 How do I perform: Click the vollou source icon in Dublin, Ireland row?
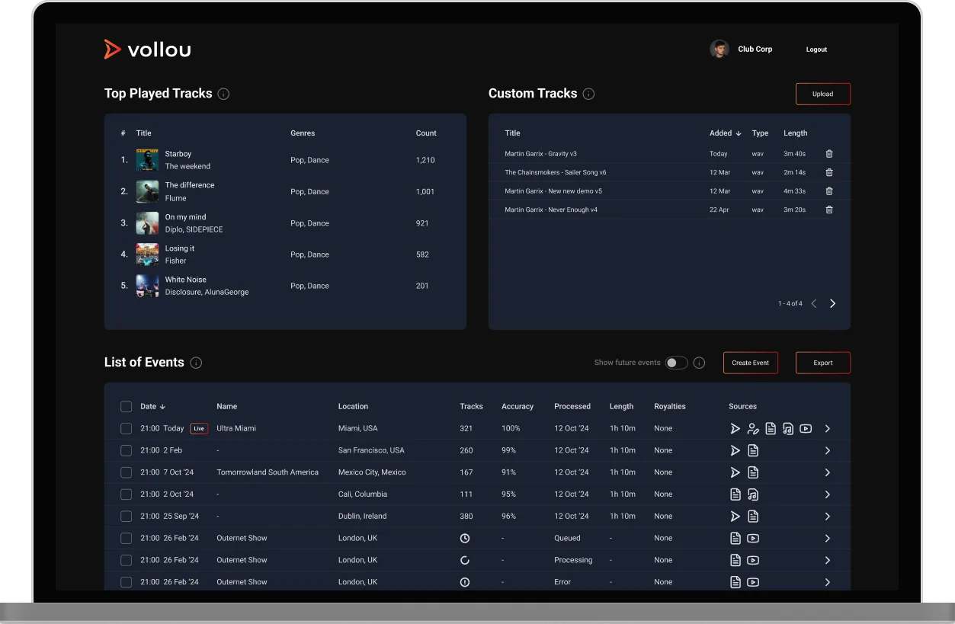tap(735, 517)
